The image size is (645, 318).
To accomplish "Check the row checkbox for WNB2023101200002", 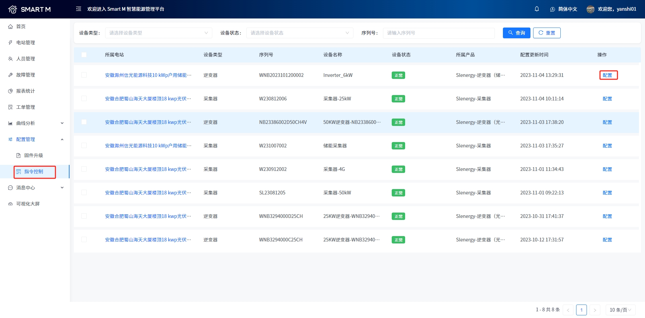I will [x=84, y=75].
